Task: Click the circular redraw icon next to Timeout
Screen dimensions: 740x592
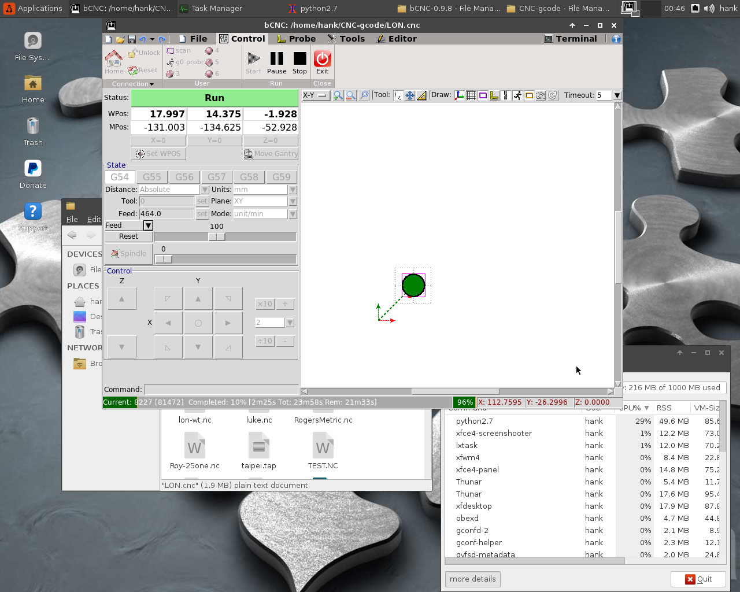Action: pyautogui.click(x=553, y=95)
